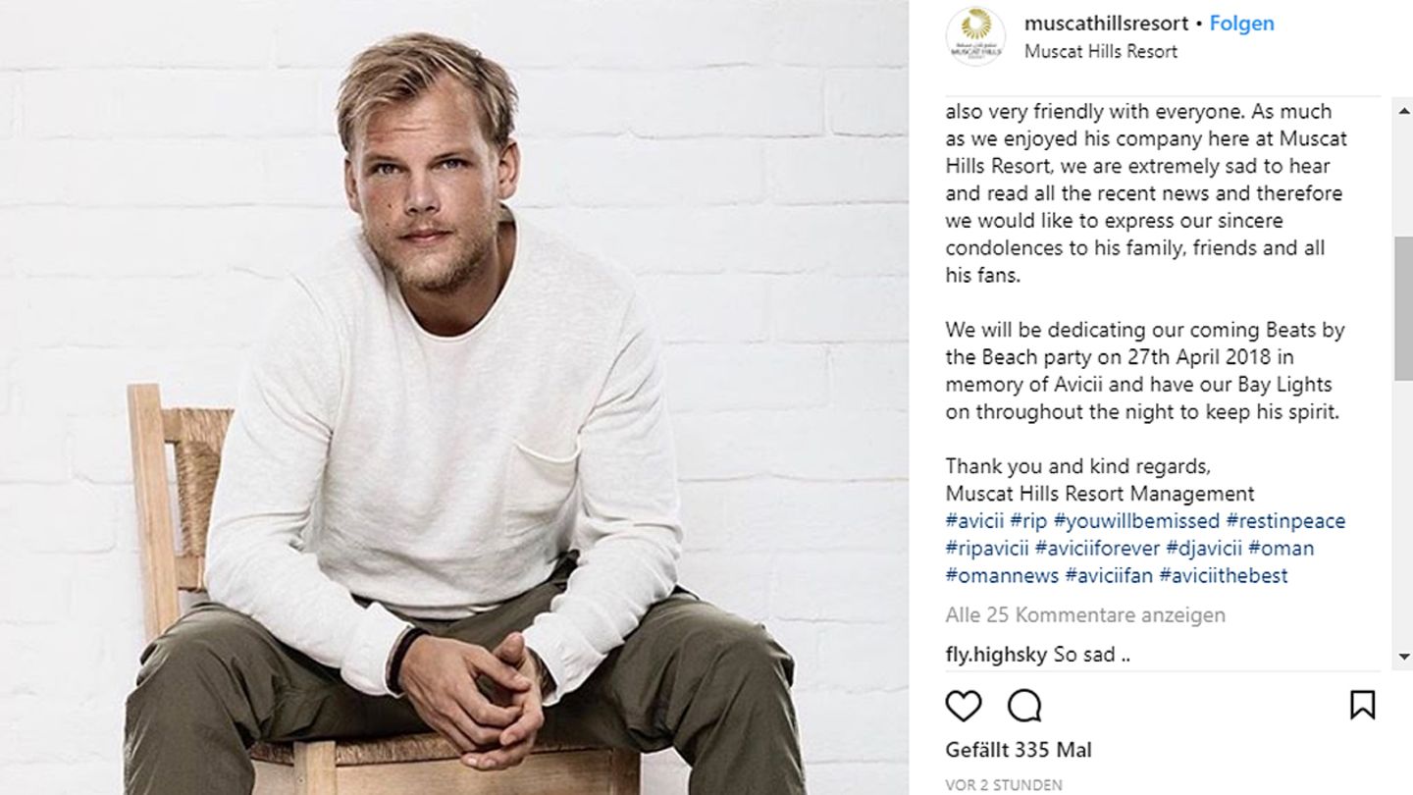
Task: Open the #oman hashtag
Action: pos(1281,549)
